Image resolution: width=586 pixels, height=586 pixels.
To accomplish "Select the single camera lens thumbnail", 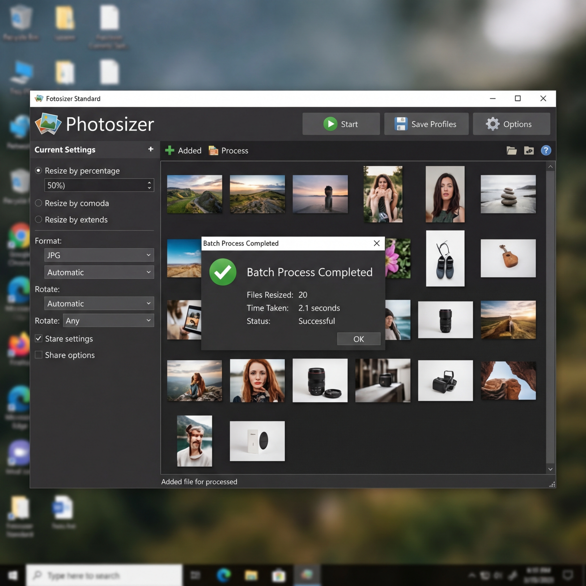I will point(445,320).
